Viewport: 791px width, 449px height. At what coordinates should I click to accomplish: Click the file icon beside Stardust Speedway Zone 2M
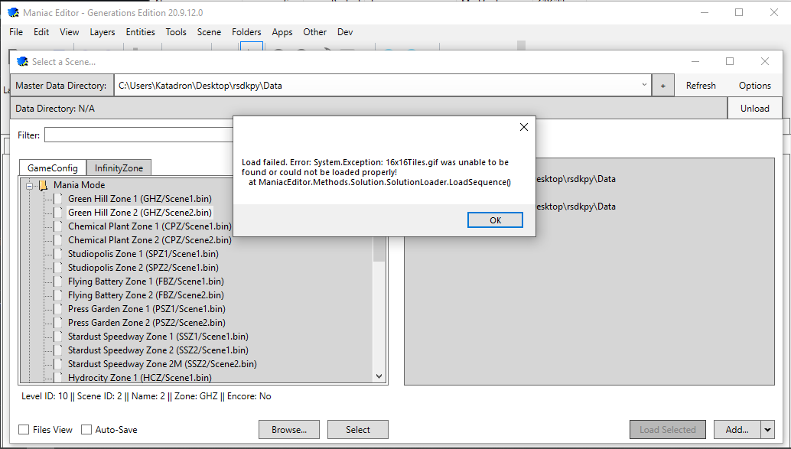58,363
